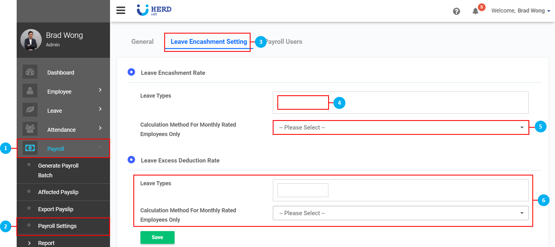The height and width of the screenshot is (247, 555).
Task: Switch to the General tab
Action: [142, 42]
